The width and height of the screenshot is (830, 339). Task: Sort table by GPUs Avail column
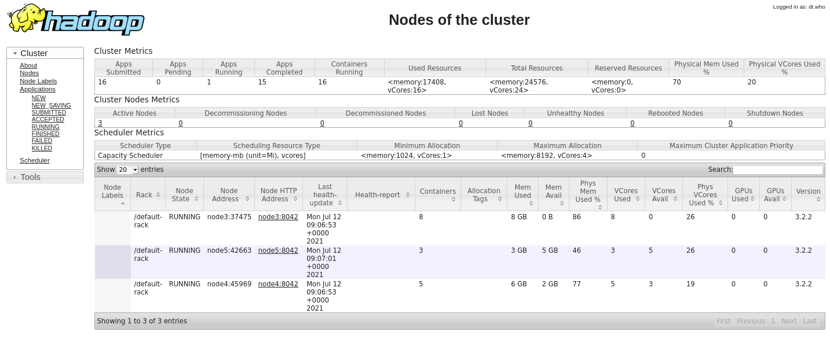pos(776,194)
